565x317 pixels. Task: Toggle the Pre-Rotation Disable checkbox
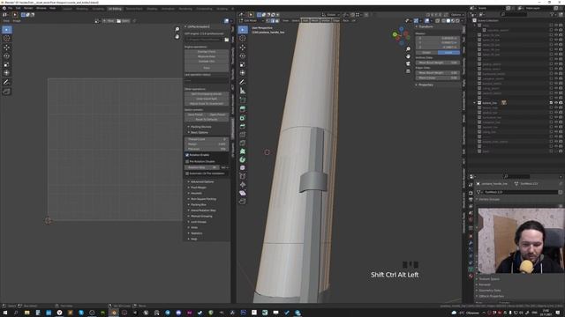[187, 161]
